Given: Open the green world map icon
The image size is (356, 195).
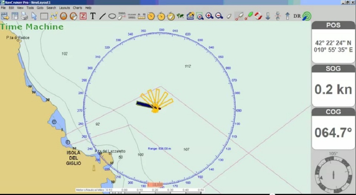Looking at the screenshot, I should [x=180, y=16].
